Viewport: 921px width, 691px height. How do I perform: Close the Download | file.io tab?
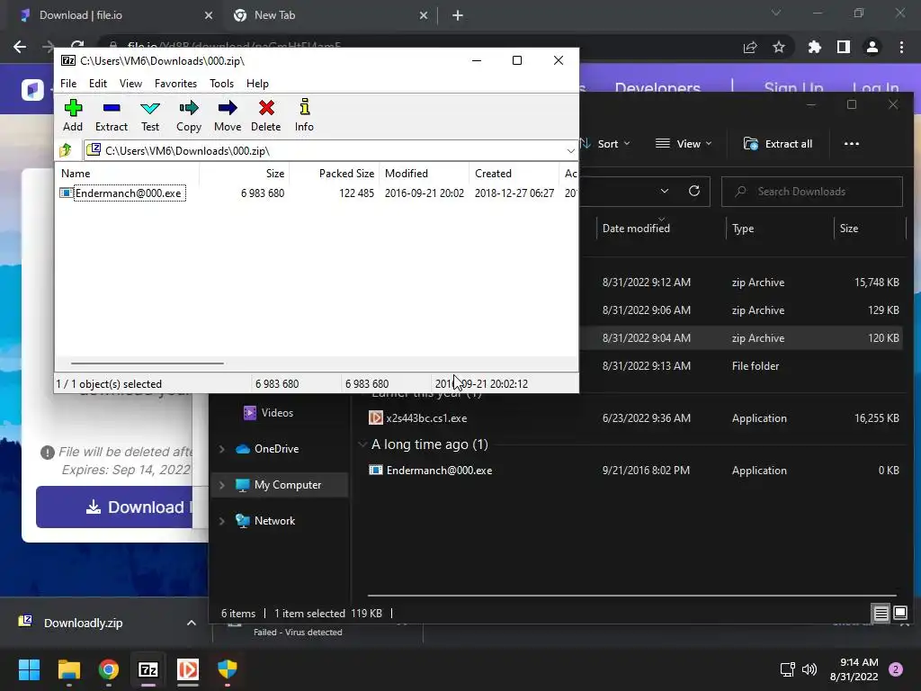(209, 15)
